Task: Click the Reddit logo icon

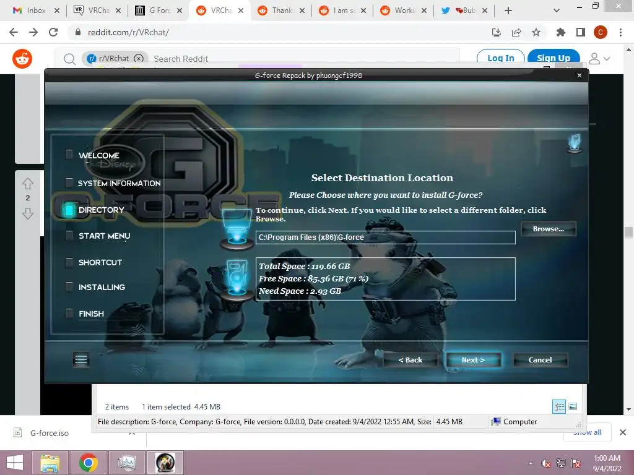Action: 22,59
